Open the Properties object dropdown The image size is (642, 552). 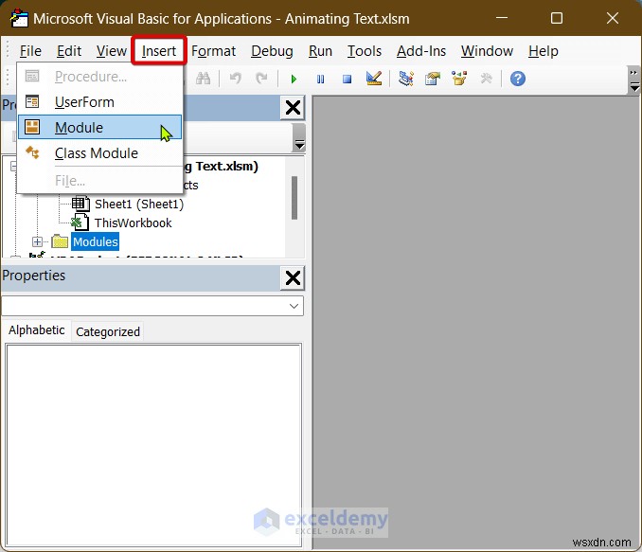tap(294, 306)
